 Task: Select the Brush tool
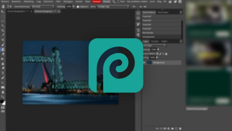tap(3, 45)
